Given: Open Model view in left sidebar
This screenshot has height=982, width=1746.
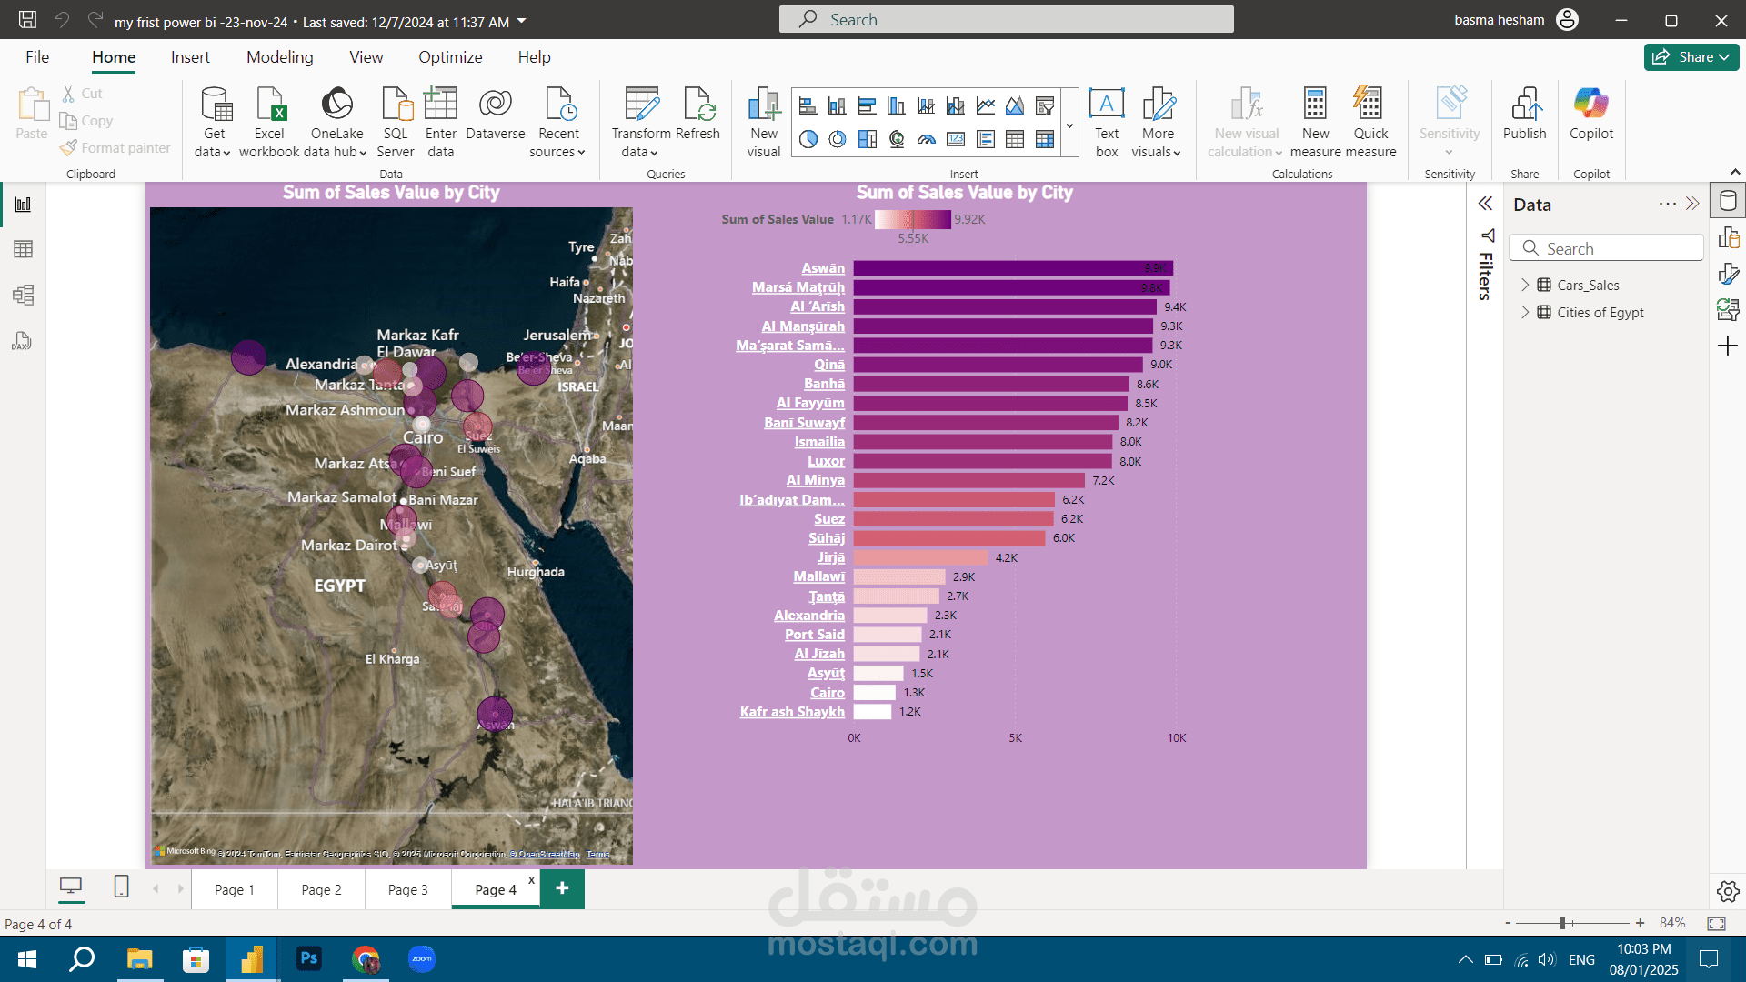Looking at the screenshot, I should pos(23,295).
